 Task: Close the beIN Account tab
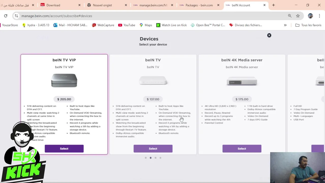(265, 5)
